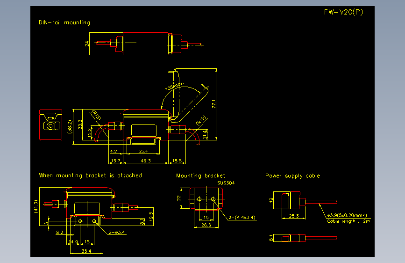
Task: Select the ø3.9(5x0.20mm²) cable spec
Action: tap(347, 215)
